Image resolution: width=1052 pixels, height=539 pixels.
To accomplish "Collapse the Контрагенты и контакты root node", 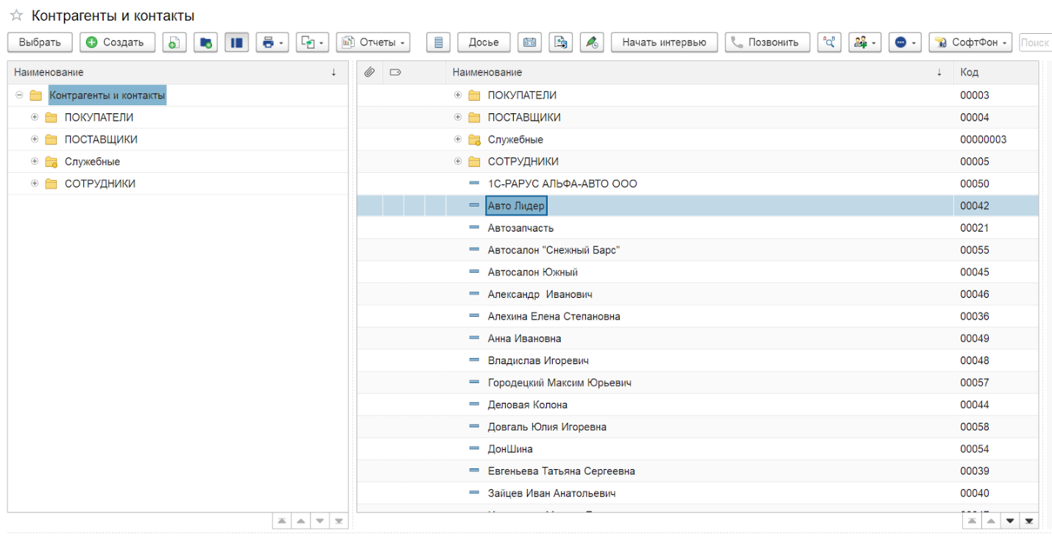I will tap(20, 96).
